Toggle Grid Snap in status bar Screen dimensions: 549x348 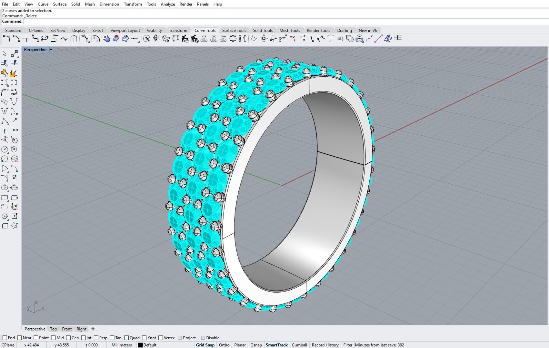click(x=205, y=345)
